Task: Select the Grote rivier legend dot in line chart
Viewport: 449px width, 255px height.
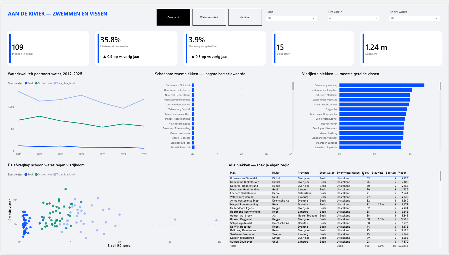Action: click(36, 83)
